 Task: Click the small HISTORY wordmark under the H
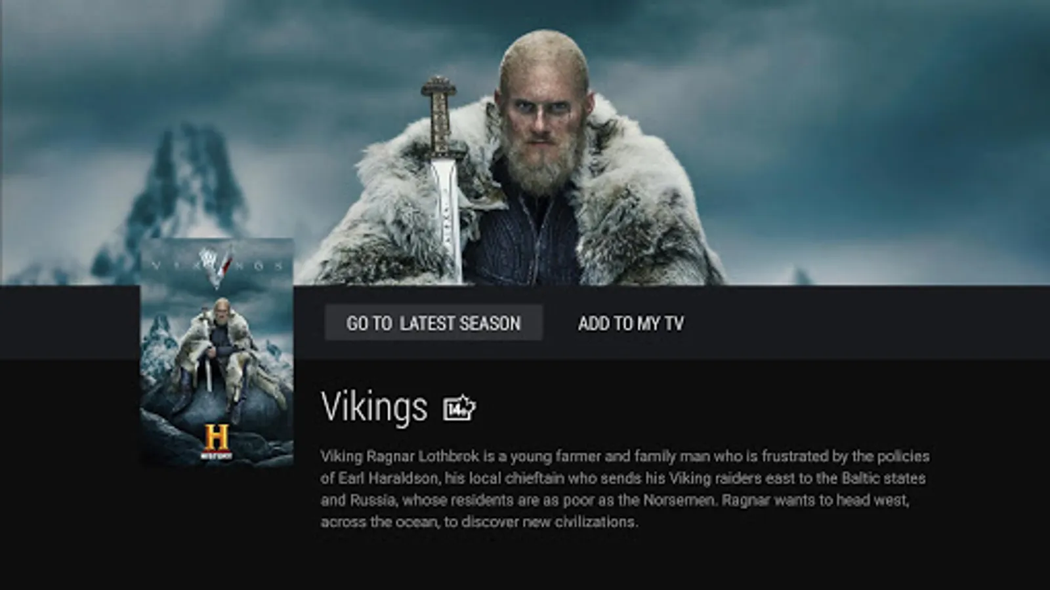click(216, 455)
